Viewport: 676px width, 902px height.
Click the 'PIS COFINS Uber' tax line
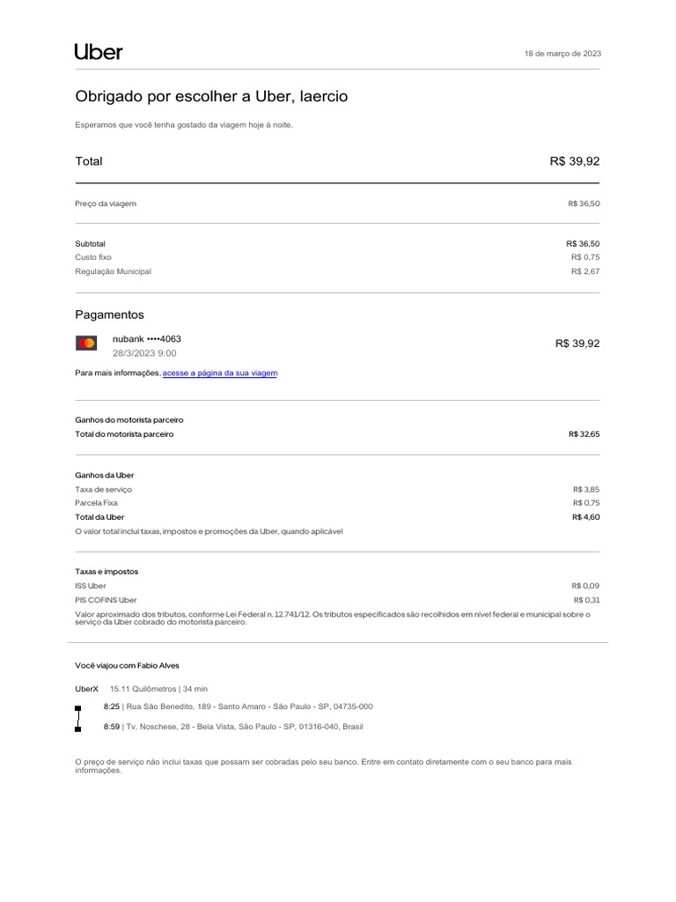click(x=106, y=600)
